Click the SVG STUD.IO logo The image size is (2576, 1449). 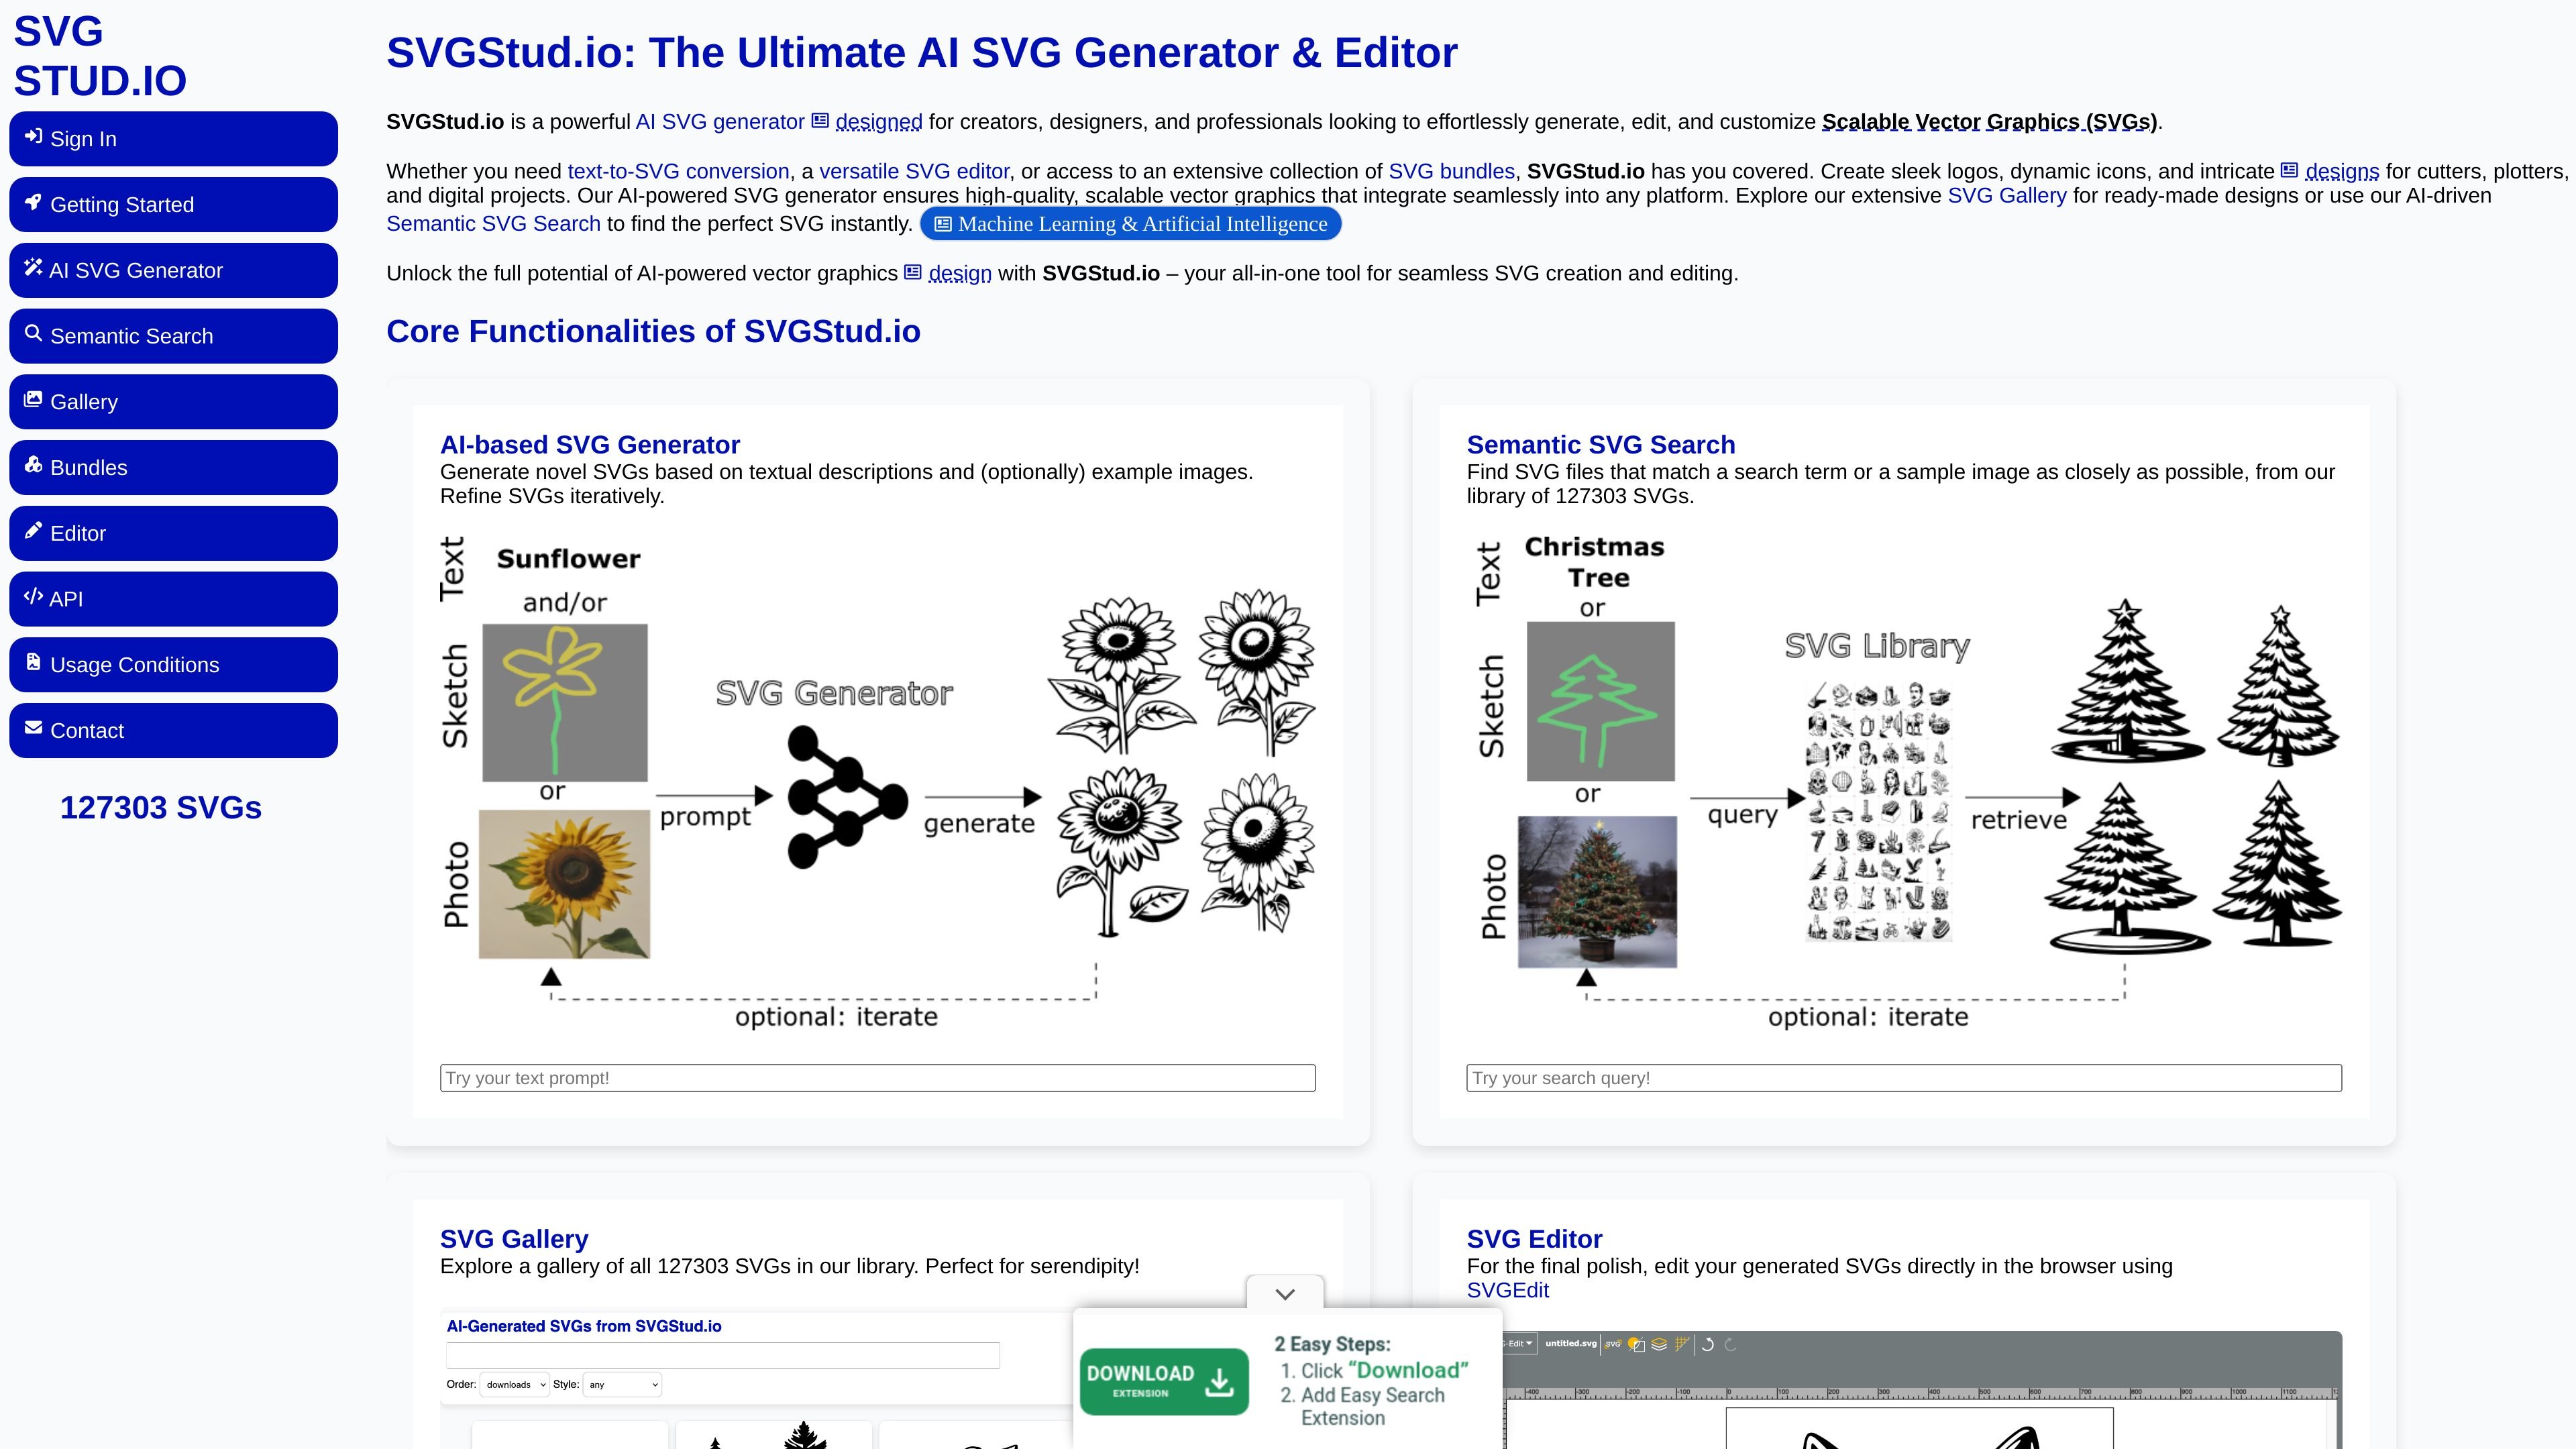pyautogui.click(x=100, y=56)
